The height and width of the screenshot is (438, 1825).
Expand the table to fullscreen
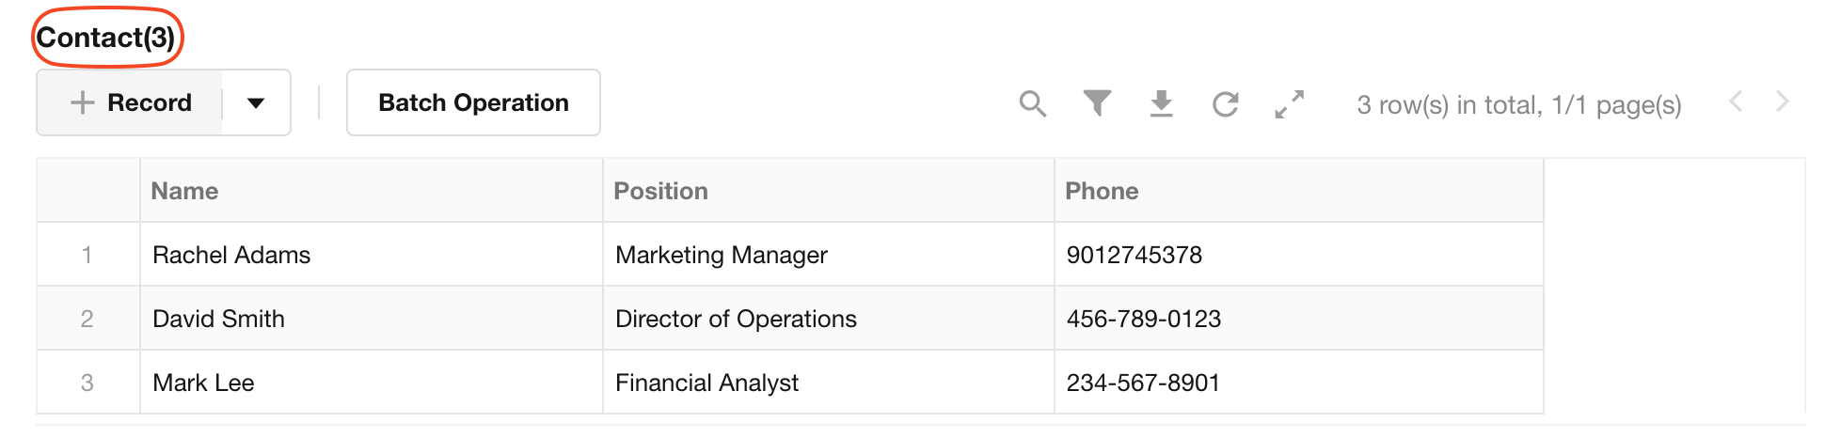coord(1290,103)
